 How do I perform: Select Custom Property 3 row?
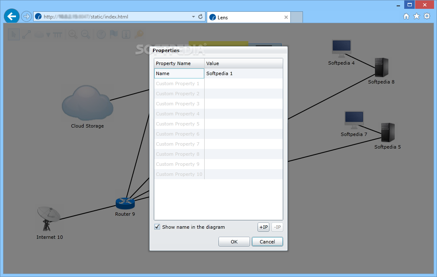[x=218, y=104]
